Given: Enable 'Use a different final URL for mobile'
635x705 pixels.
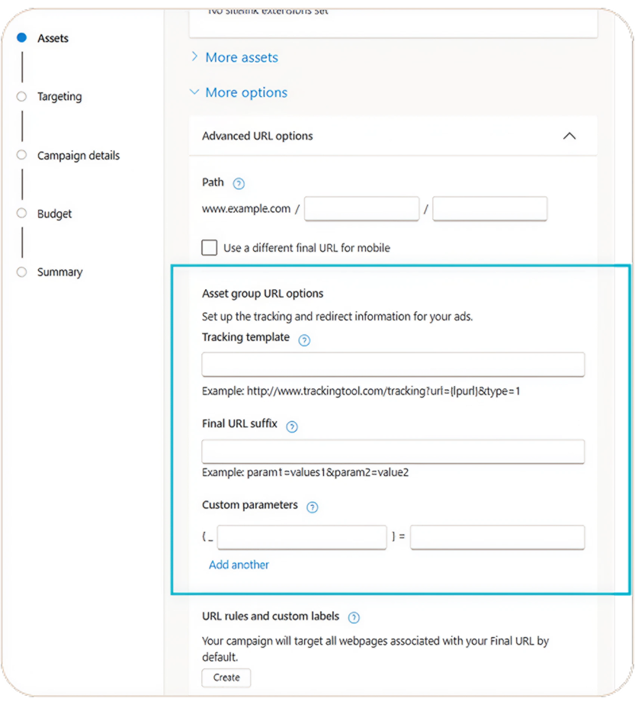Looking at the screenshot, I should [x=209, y=247].
